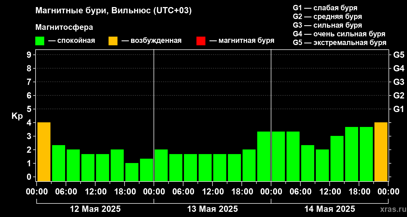The width and height of the screenshot is (407, 217).
Task: Click the line G1 — слабая буря
Action: 325,8
